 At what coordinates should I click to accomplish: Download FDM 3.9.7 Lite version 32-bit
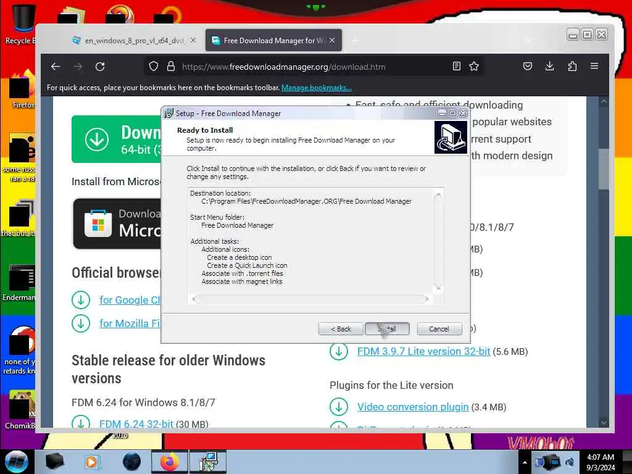tap(423, 351)
